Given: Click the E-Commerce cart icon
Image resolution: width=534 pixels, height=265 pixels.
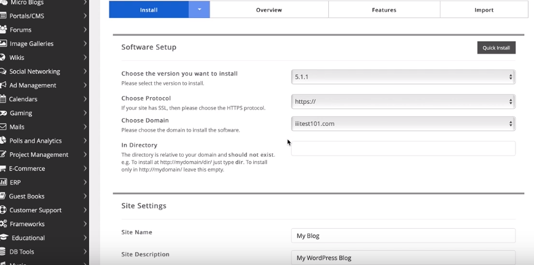Looking at the screenshot, I should click(4, 168).
